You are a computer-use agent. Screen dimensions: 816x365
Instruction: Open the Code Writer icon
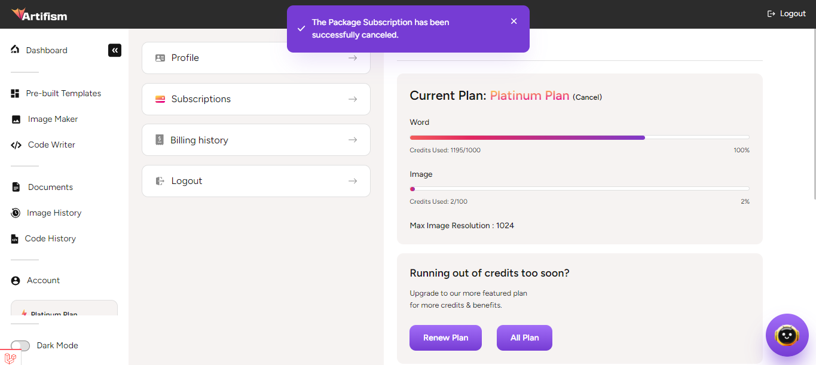16,145
